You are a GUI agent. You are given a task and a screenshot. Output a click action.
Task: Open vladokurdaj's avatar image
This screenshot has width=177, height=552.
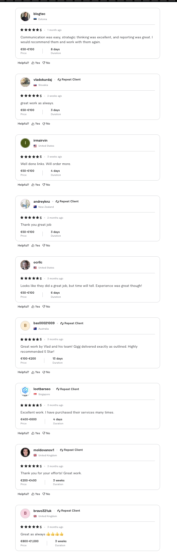[25, 82]
